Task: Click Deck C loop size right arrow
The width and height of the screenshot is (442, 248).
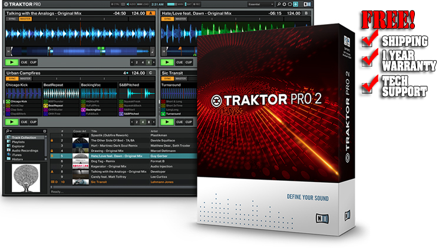Action: [154, 122]
